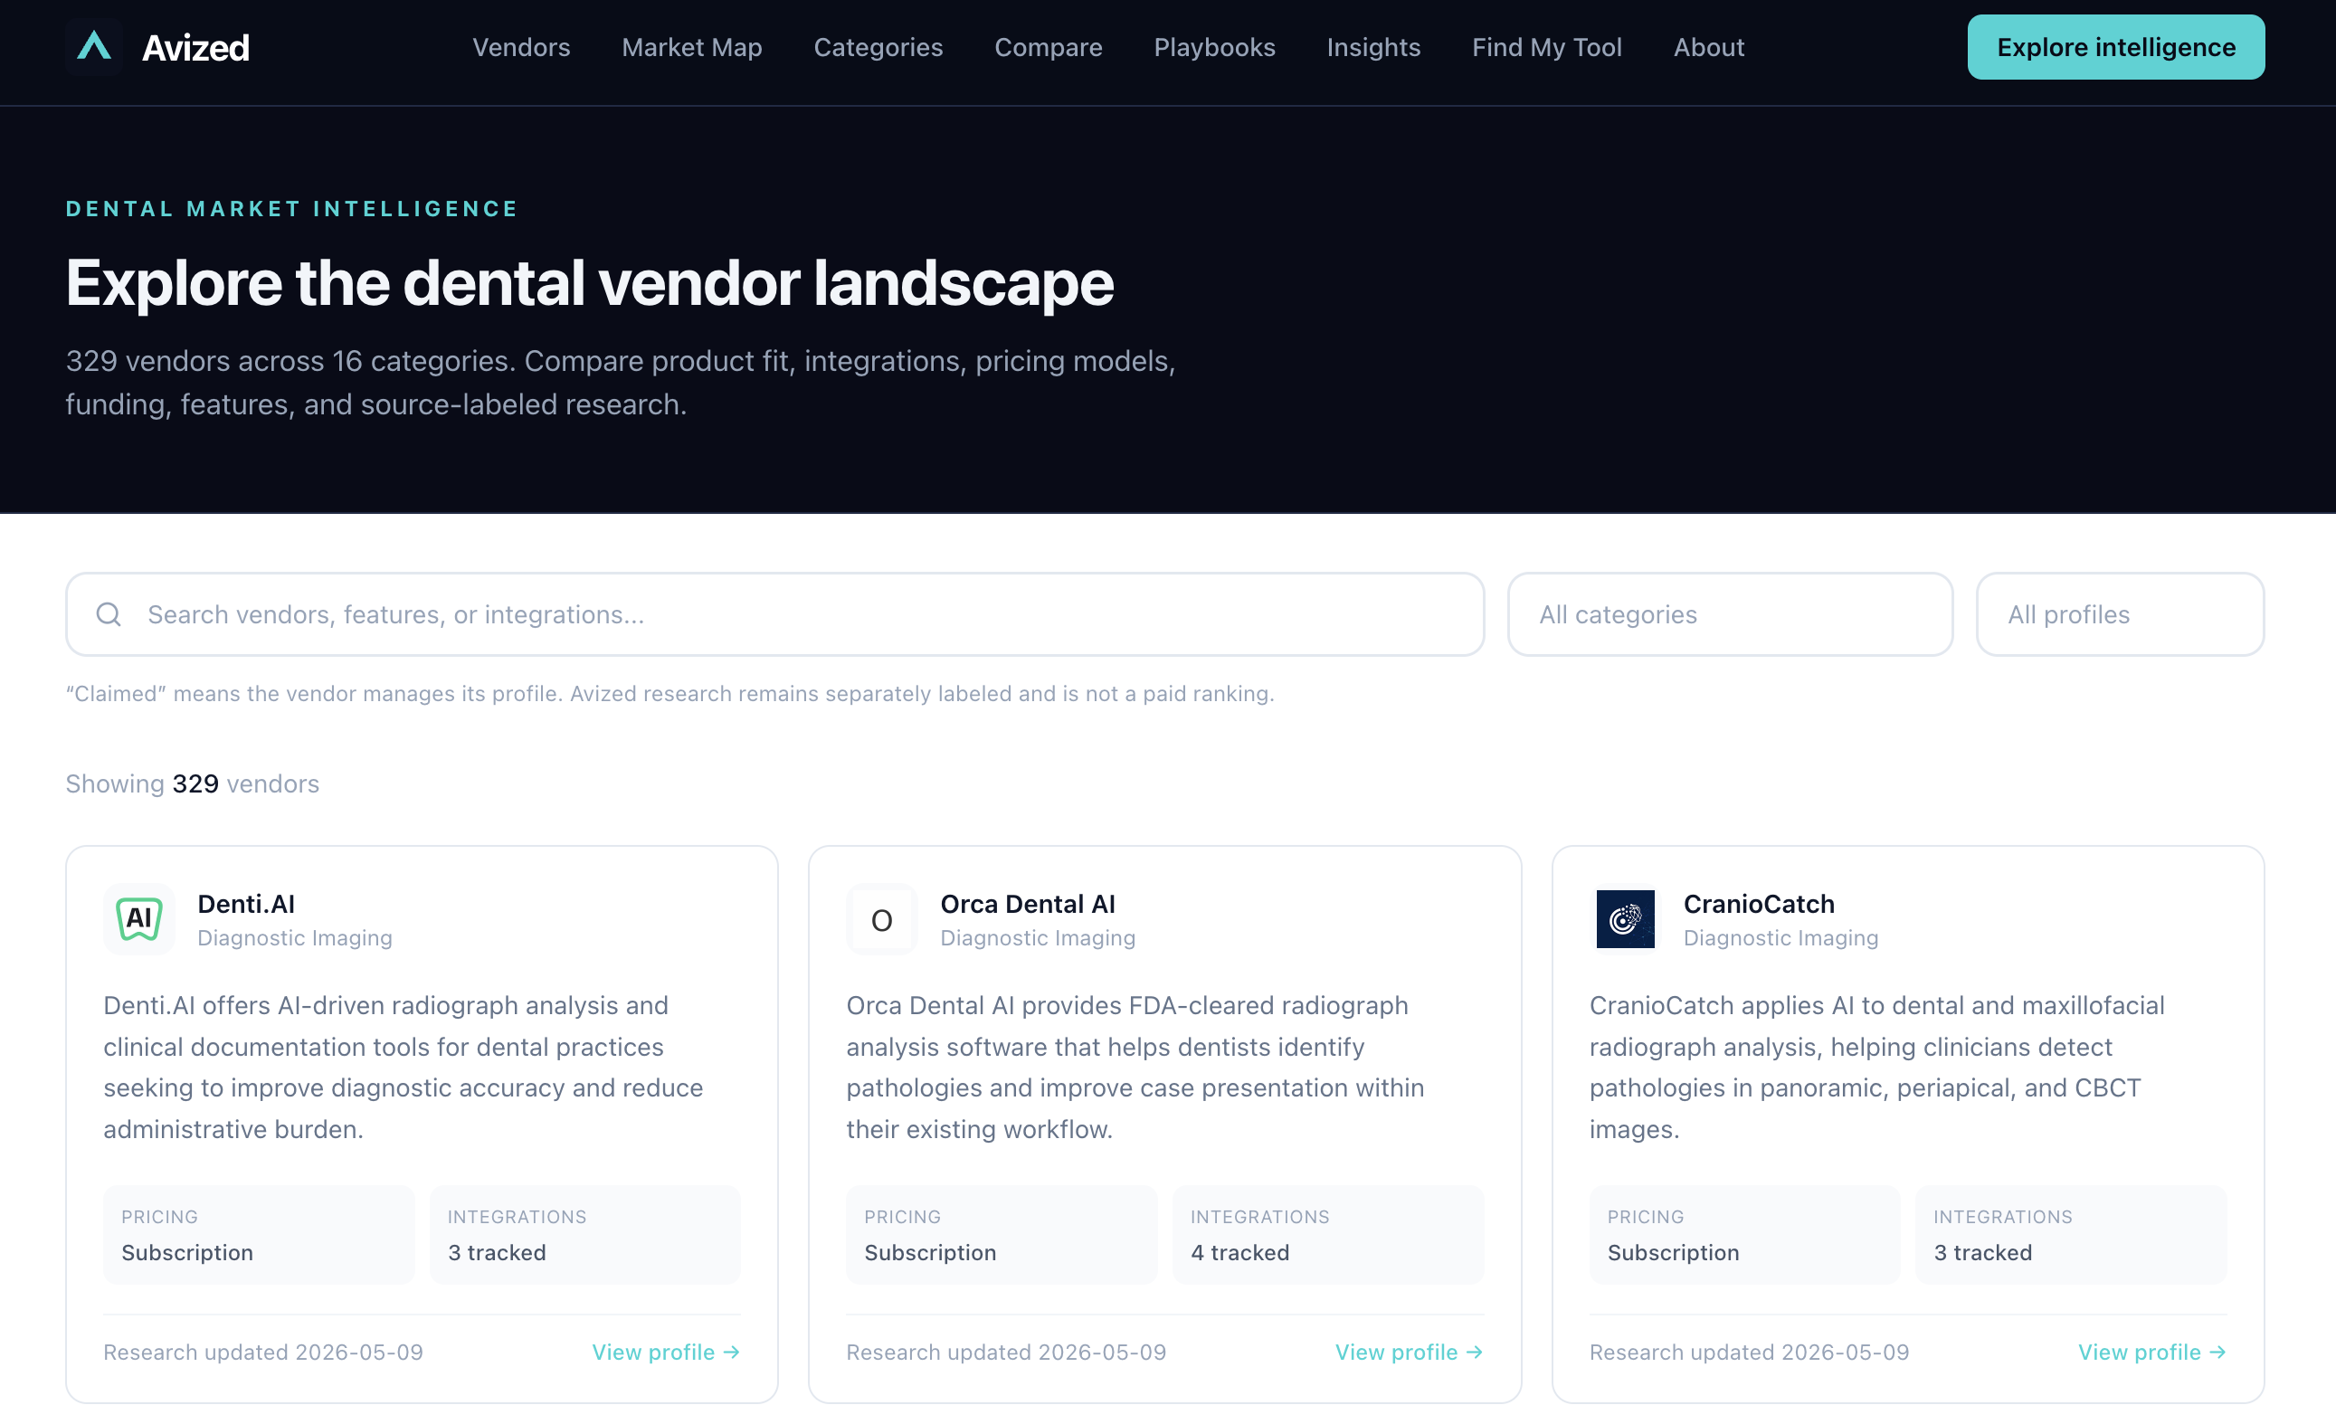
Task: Click the CranioCatch vendor logo
Action: 1625,918
